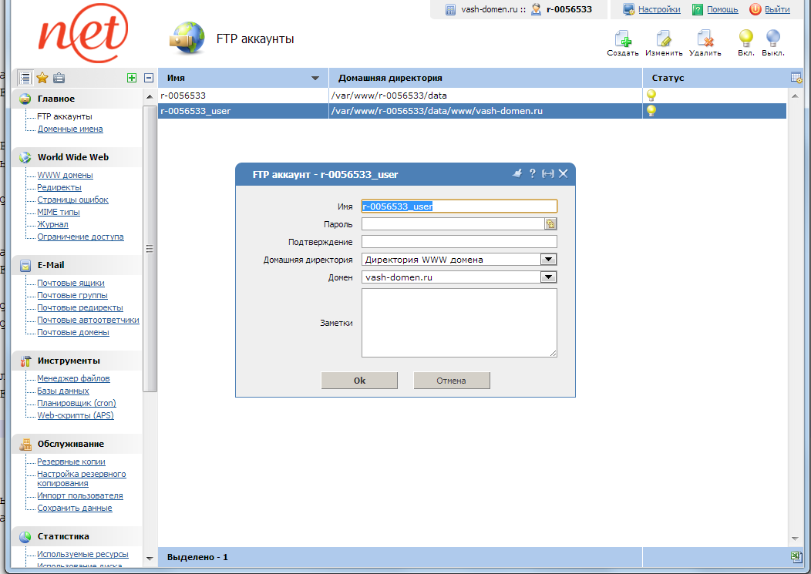Disable account with Выкл. light bulb
Screen dimensions: 811x574
point(772,39)
